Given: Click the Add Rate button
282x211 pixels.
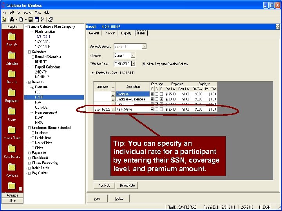Looking at the screenshot, I should click(104, 185).
